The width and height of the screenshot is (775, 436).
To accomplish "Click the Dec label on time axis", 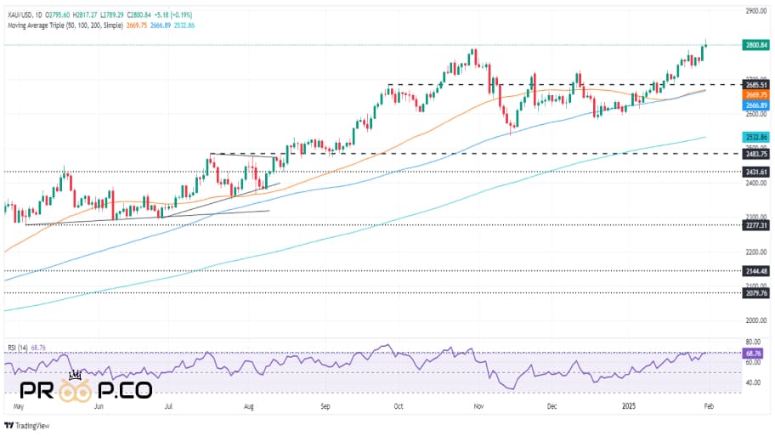I will (x=552, y=406).
